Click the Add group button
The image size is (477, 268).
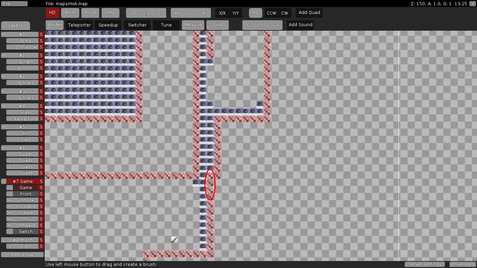pos(22,254)
